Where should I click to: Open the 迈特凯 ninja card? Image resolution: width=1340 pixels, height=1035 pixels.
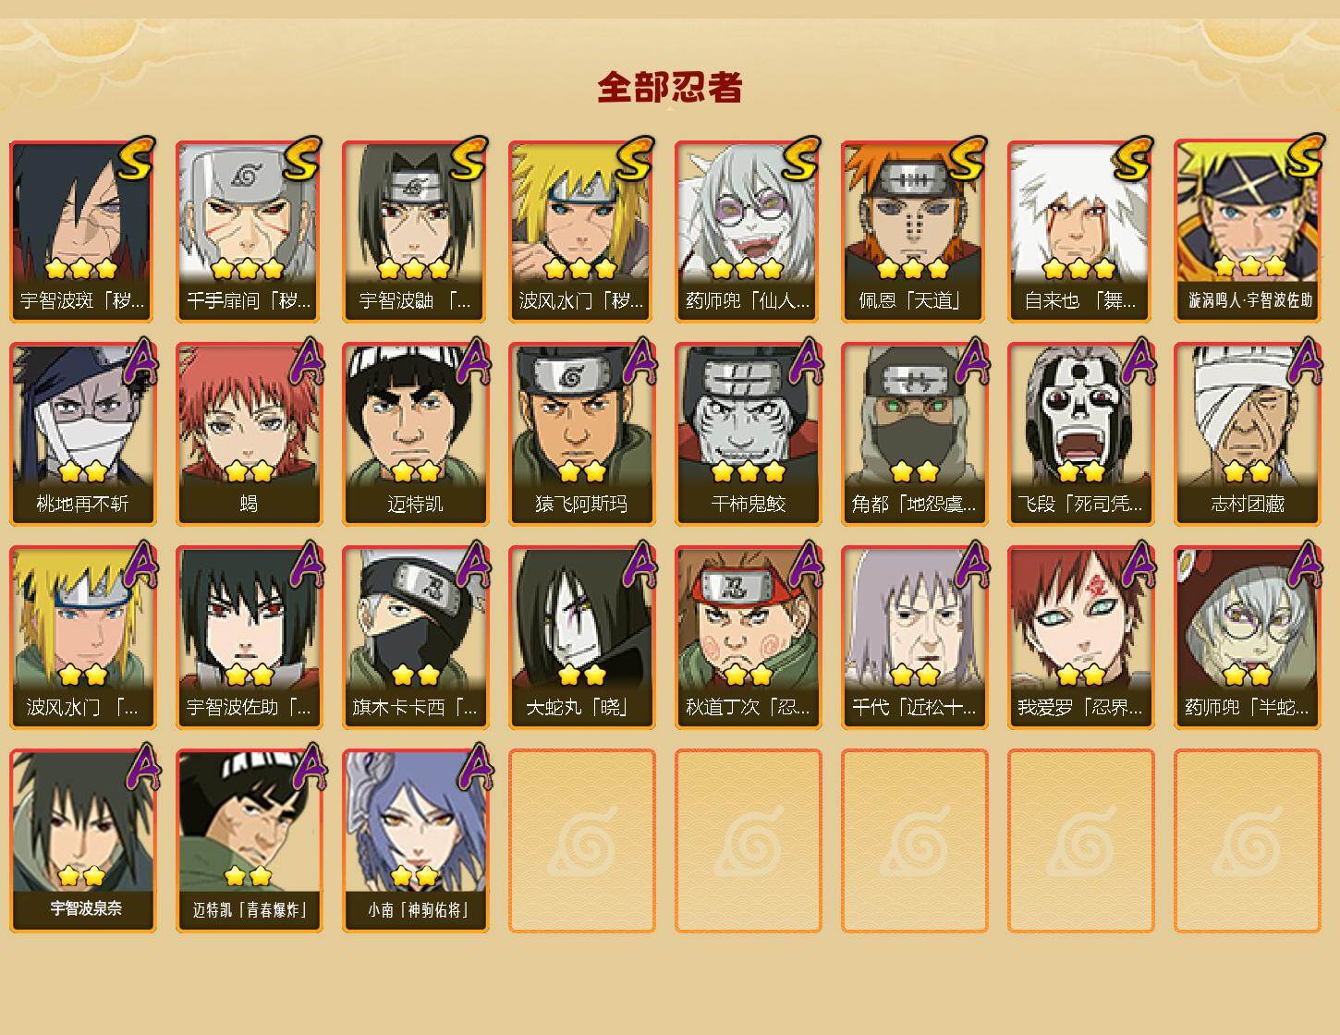[x=414, y=434]
